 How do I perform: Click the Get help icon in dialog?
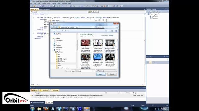click(116, 31)
